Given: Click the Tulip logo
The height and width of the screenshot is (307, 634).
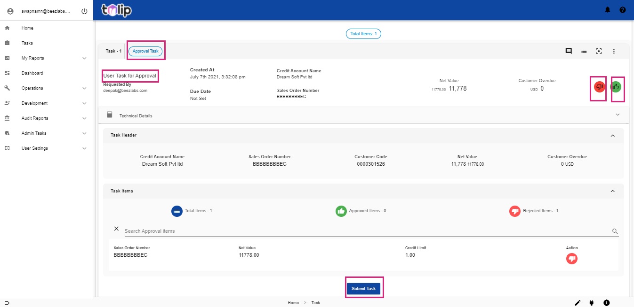Looking at the screenshot, I should [x=117, y=10].
